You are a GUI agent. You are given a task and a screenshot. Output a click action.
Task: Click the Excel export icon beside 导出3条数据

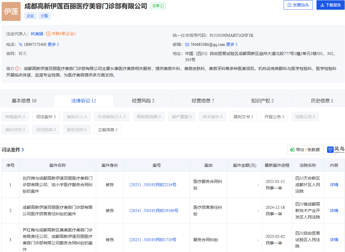[x=292, y=150]
